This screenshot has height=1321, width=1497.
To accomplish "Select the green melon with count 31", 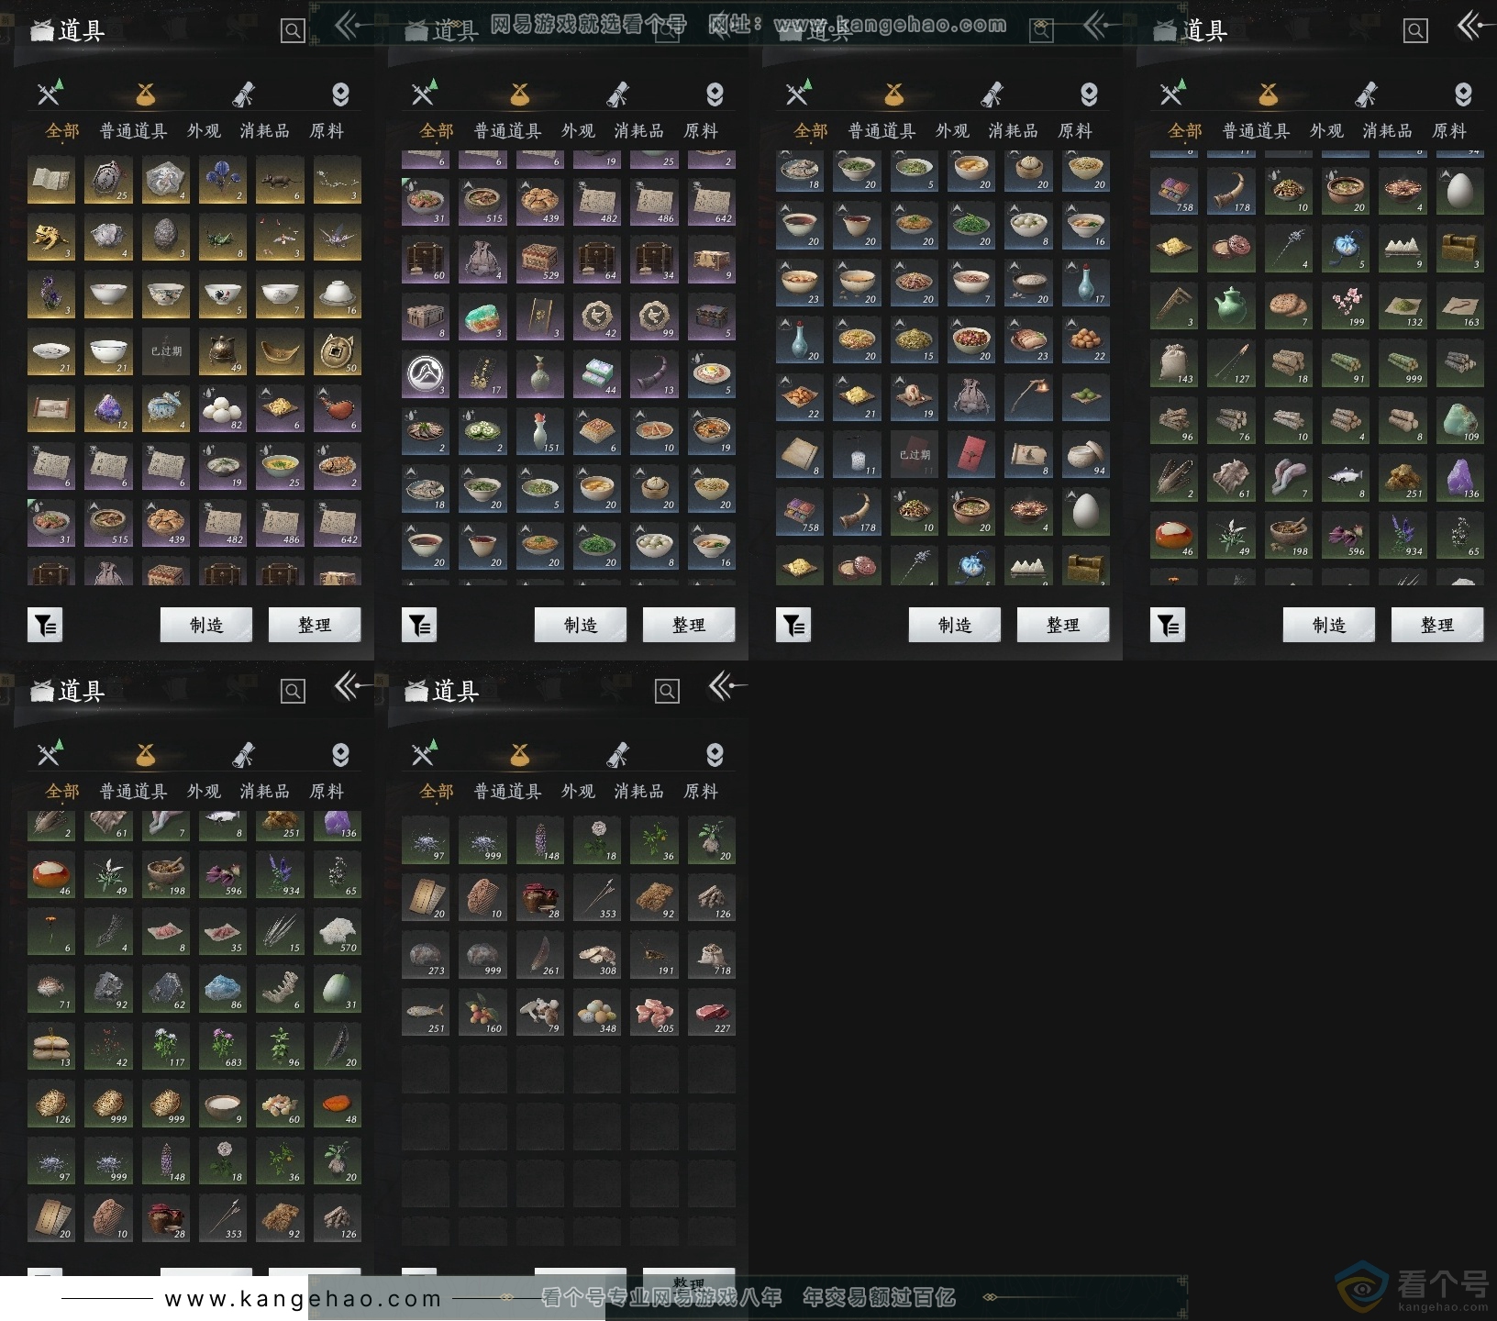I will pyautogui.click(x=338, y=989).
